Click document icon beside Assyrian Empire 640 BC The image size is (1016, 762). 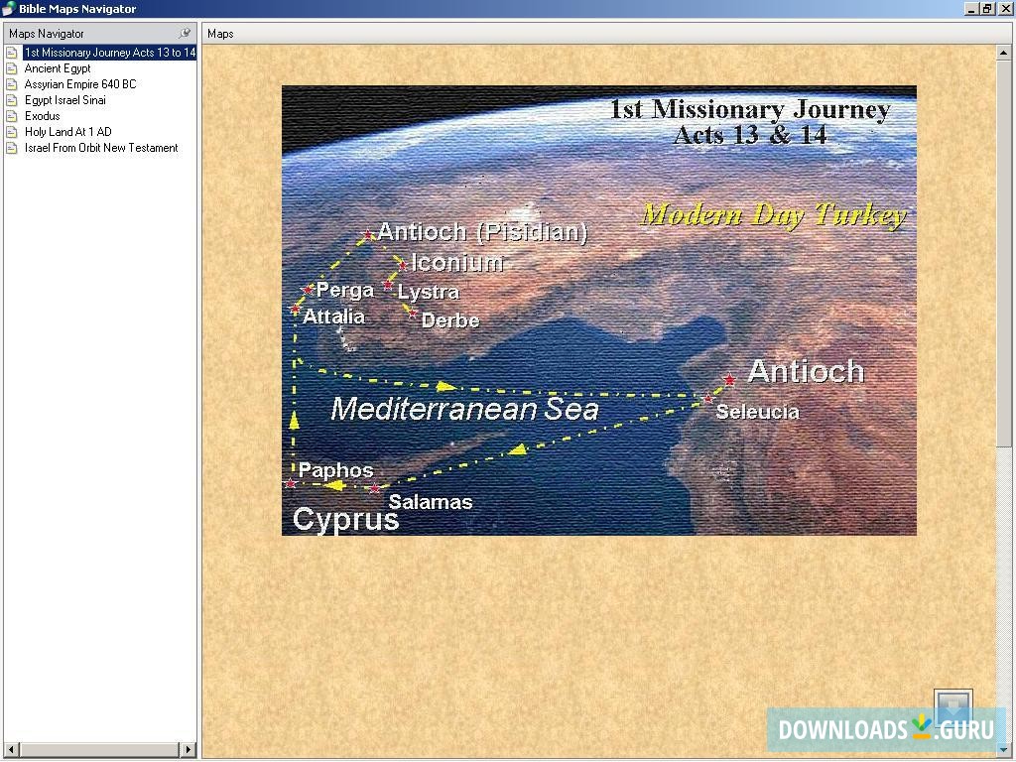(12, 84)
